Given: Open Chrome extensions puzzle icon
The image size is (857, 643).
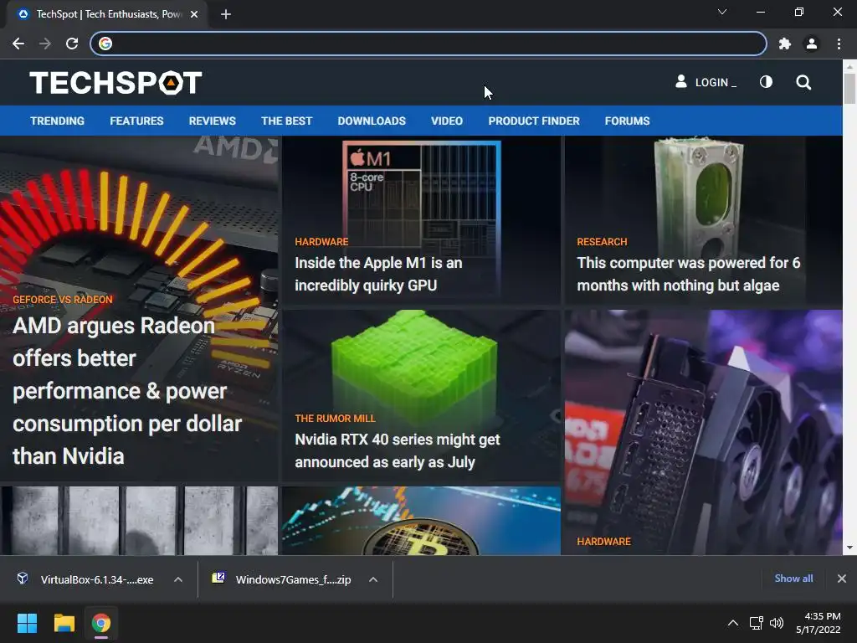Looking at the screenshot, I should [785, 44].
